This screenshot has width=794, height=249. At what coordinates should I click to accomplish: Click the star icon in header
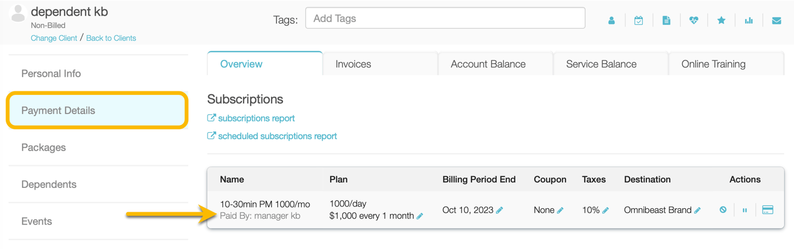pyautogui.click(x=721, y=20)
